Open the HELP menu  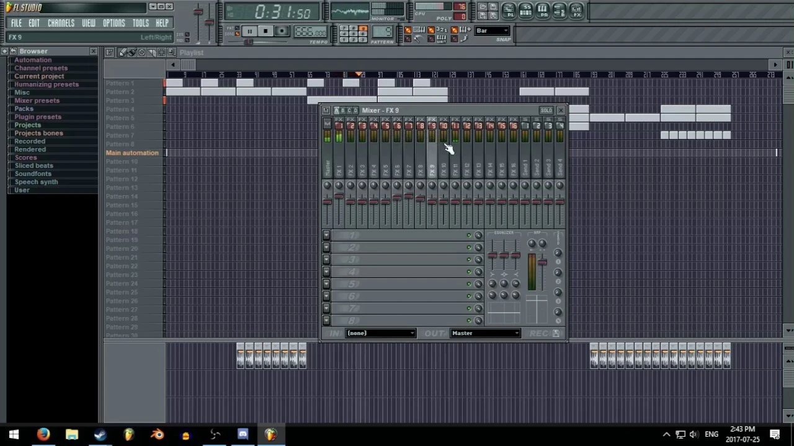[x=162, y=23]
